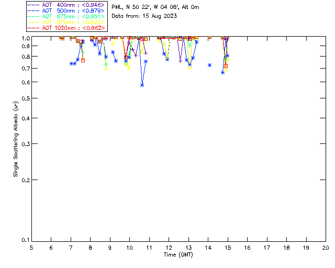Click y-axis tick label 0.1
This screenshot has width=335, height=268.
click(26, 240)
